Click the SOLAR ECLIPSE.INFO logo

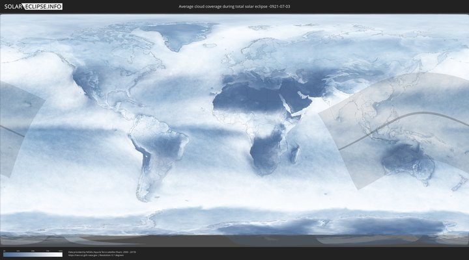pos(33,6)
